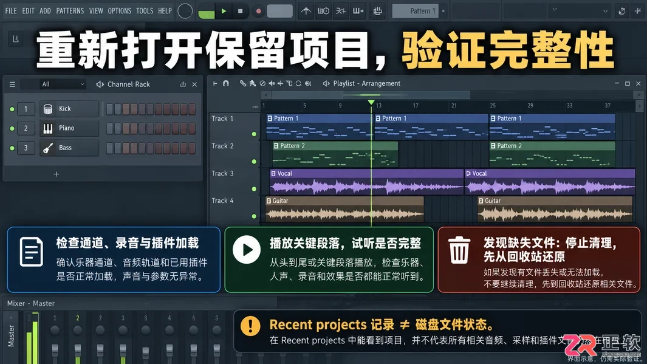Image resolution: width=647 pixels, height=364 pixels.
Task: Toggle first step button in Bass row
Action: point(109,148)
